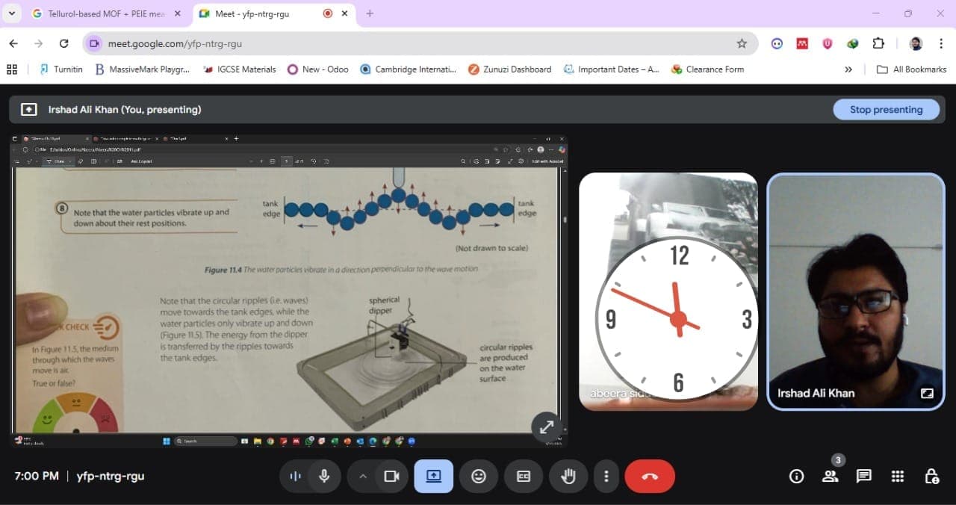Image resolution: width=956 pixels, height=505 pixels.
Task: Open the Zunuzi Dashboard bookmark
Action: pyautogui.click(x=509, y=69)
